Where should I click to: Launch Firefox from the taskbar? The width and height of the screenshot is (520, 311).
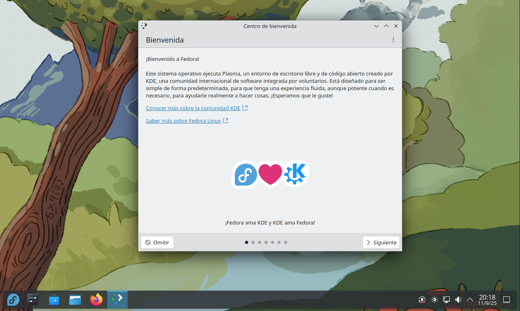pos(96,300)
